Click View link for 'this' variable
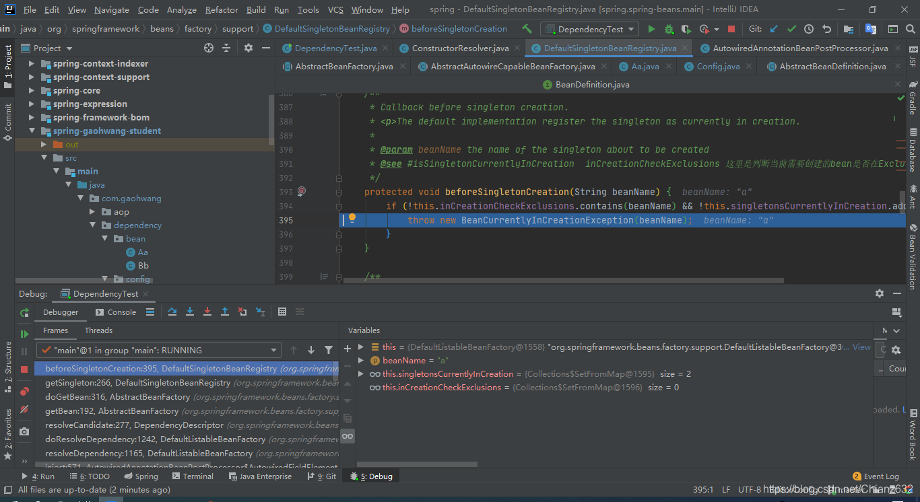This screenshot has height=502, width=920. pyautogui.click(x=861, y=347)
